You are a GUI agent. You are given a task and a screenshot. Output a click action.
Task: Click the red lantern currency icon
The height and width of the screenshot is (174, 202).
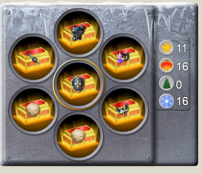coord(166,66)
